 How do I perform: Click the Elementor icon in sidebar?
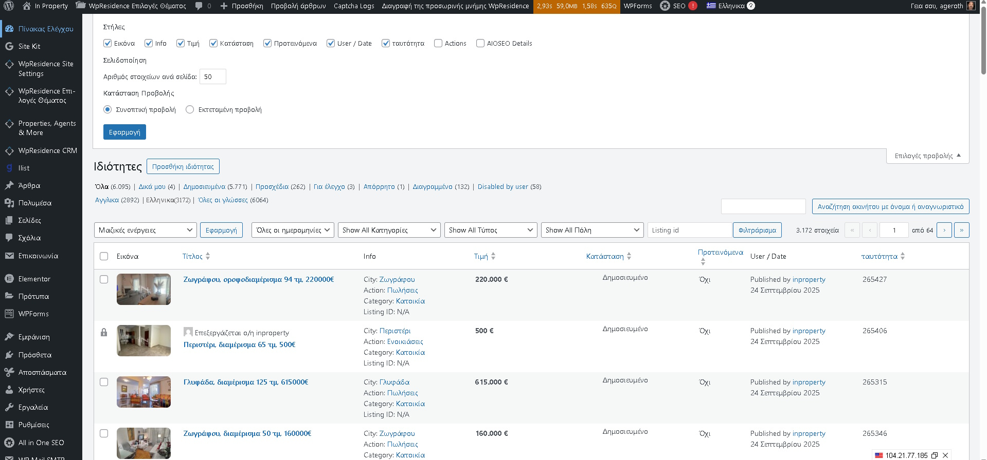click(9, 279)
